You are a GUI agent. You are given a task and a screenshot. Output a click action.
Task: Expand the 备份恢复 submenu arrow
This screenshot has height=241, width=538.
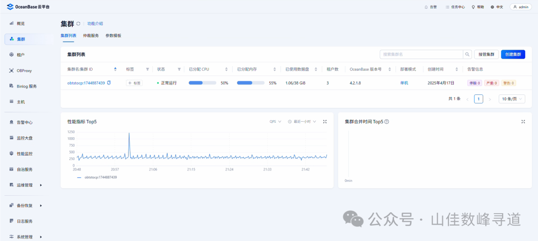[x=41, y=206]
